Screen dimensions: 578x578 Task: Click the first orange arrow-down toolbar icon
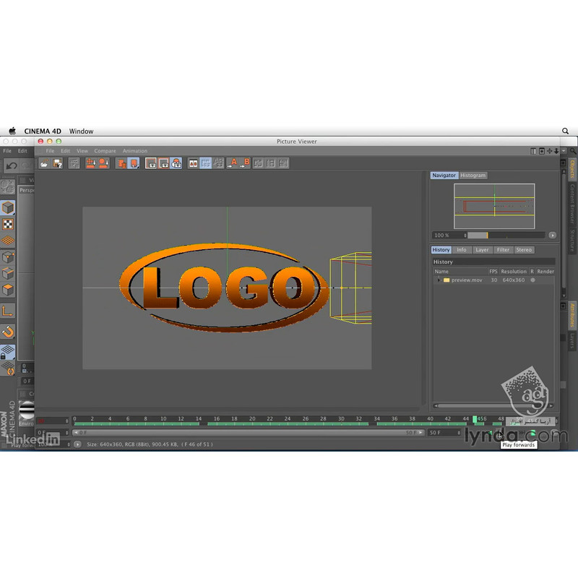tap(91, 163)
